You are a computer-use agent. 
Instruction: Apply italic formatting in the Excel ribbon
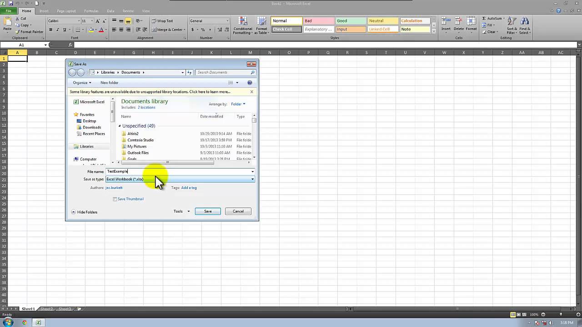[x=57, y=30]
